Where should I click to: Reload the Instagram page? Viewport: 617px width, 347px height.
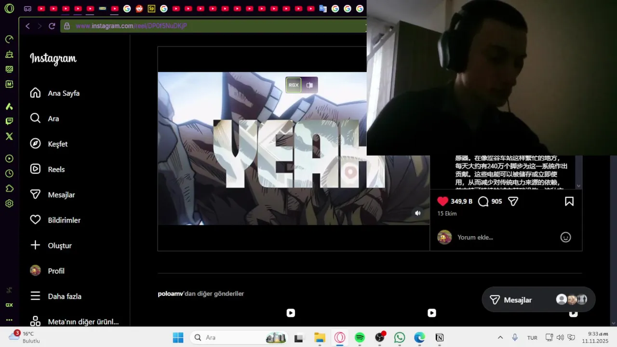(52, 26)
